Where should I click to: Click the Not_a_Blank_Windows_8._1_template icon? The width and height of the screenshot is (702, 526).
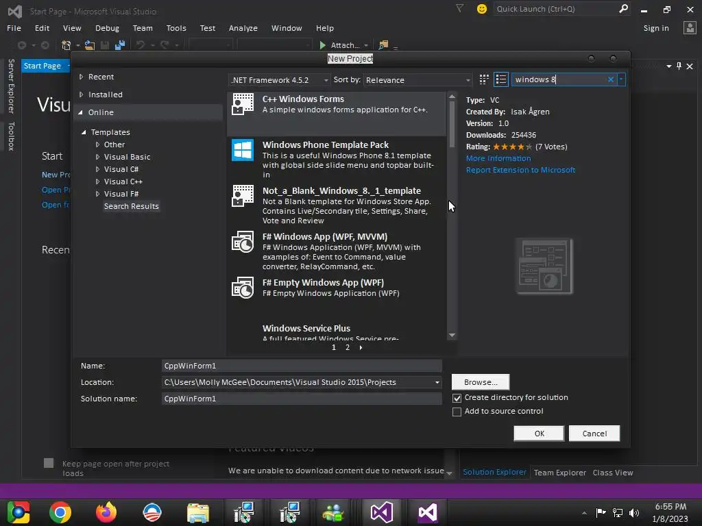tap(243, 196)
